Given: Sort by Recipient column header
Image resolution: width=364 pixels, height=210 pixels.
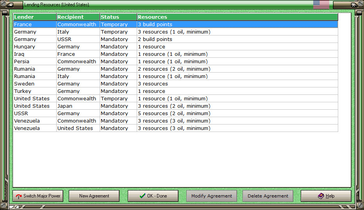Looking at the screenshot, I should pos(78,17).
